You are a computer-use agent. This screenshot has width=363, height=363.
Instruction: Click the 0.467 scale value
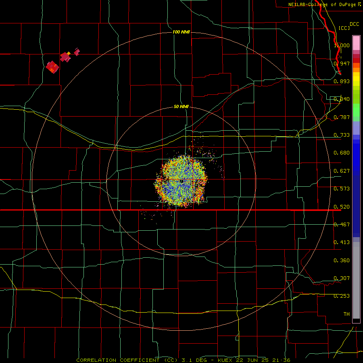342,224
